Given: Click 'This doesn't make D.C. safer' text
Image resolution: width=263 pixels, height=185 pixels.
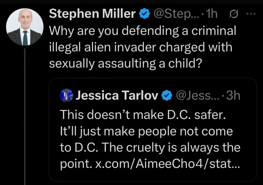Looking at the screenshot, I should [x=143, y=115].
